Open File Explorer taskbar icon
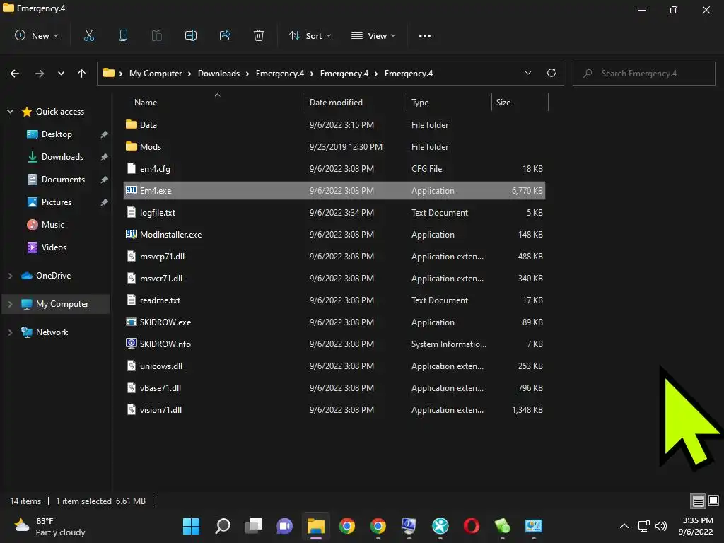 coord(316,526)
